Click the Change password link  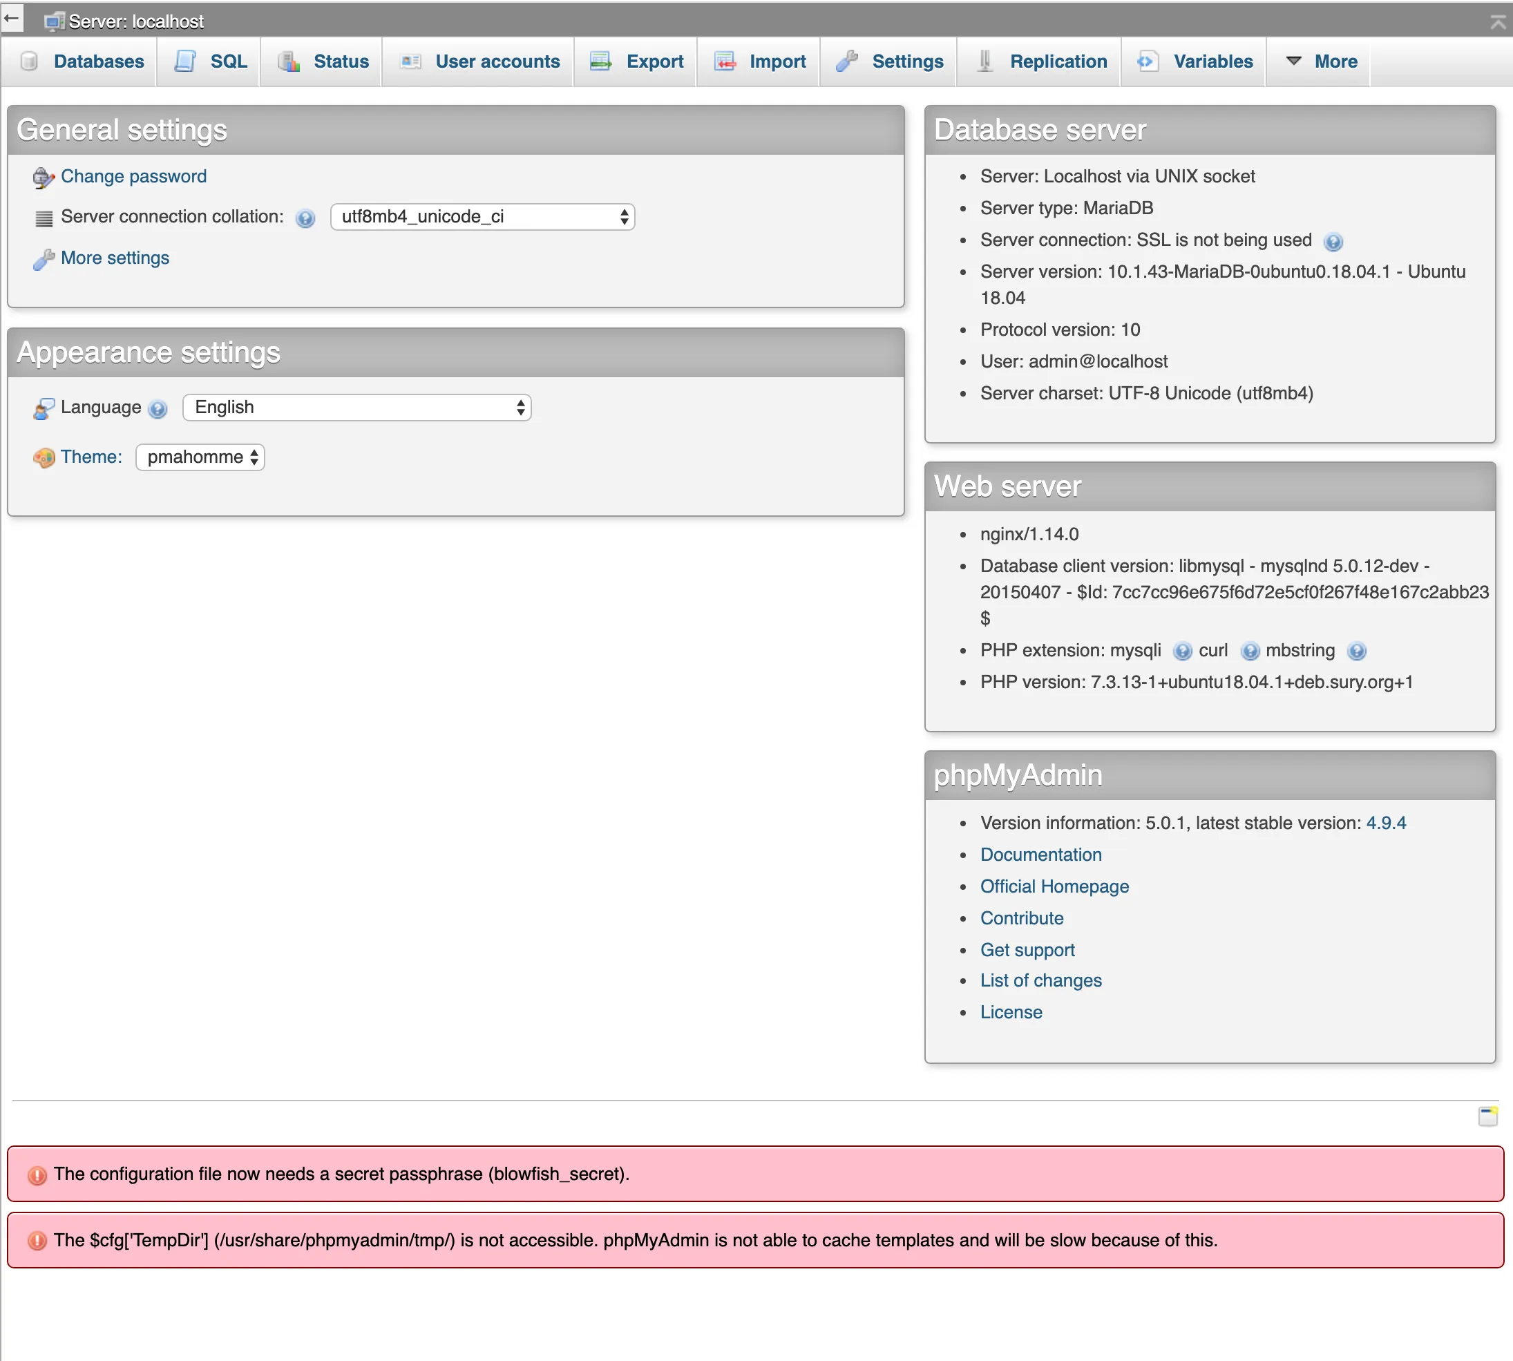point(134,176)
